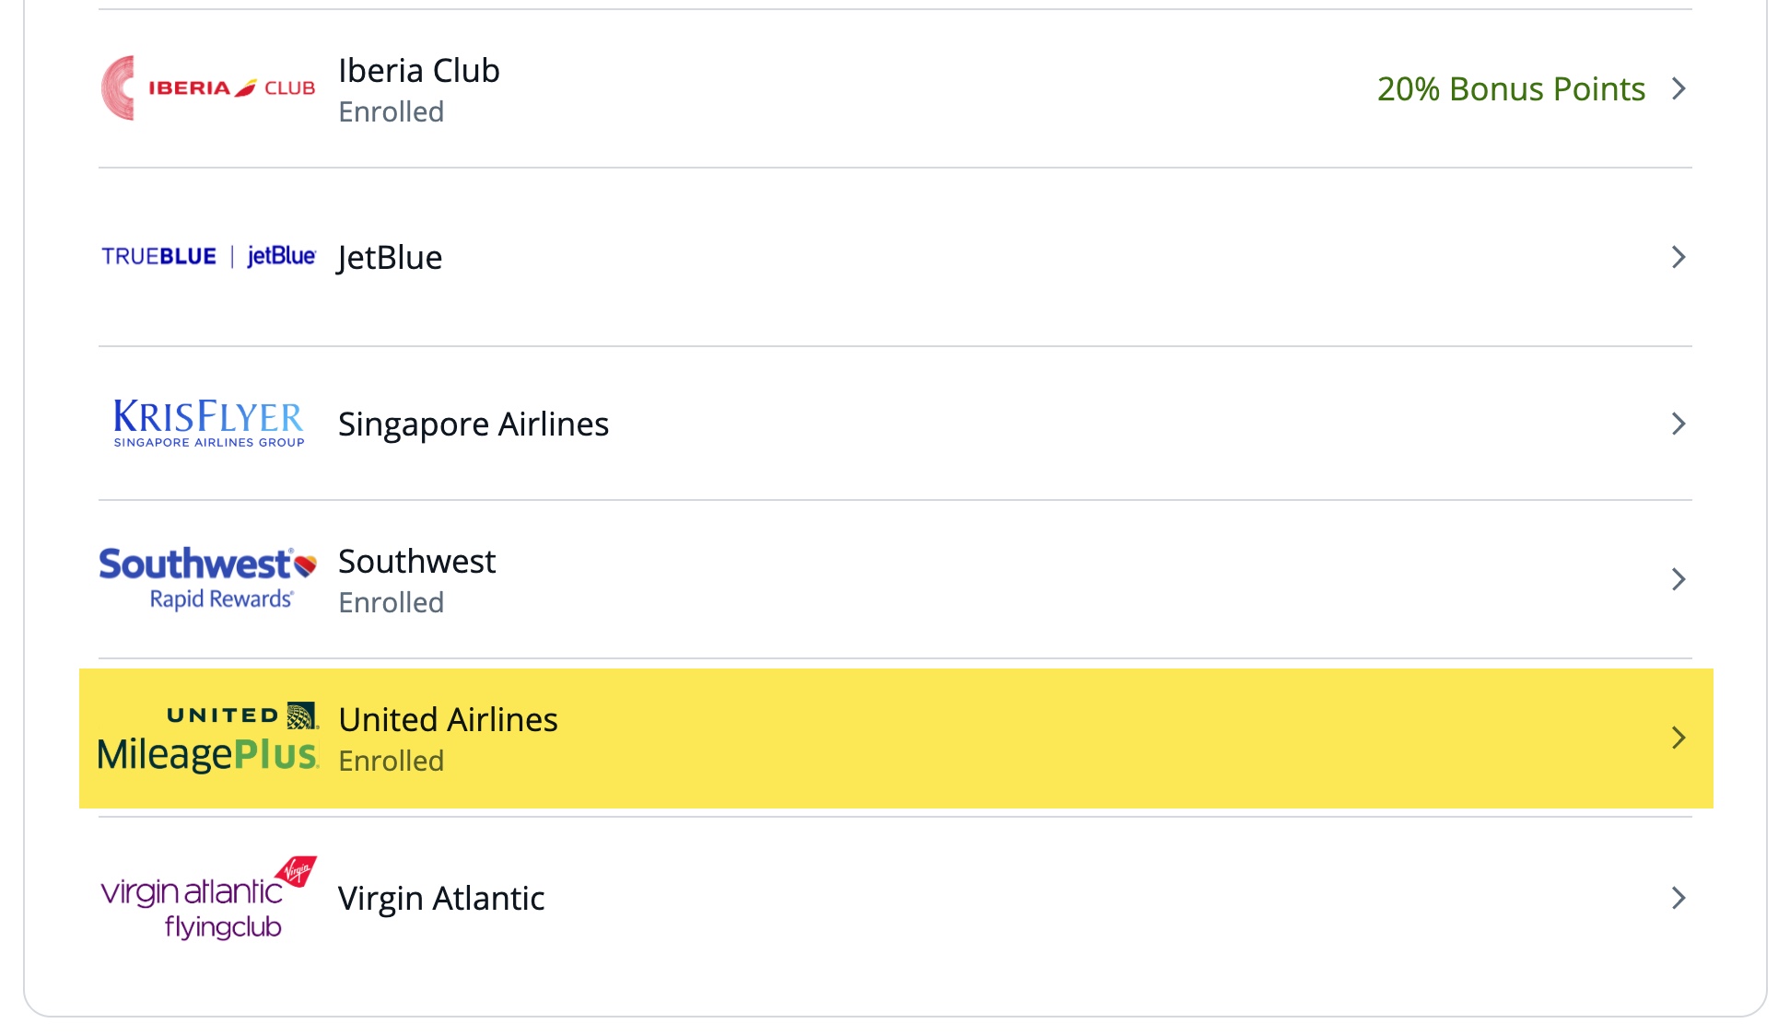Open the 20% Bonus Points offer
Screen dimensions: 1778x1035
pyautogui.click(x=1512, y=88)
